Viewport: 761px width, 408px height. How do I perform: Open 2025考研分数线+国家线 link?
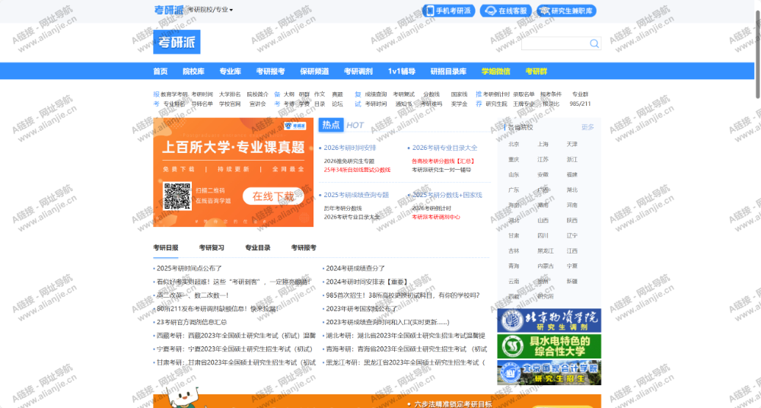[x=447, y=195]
